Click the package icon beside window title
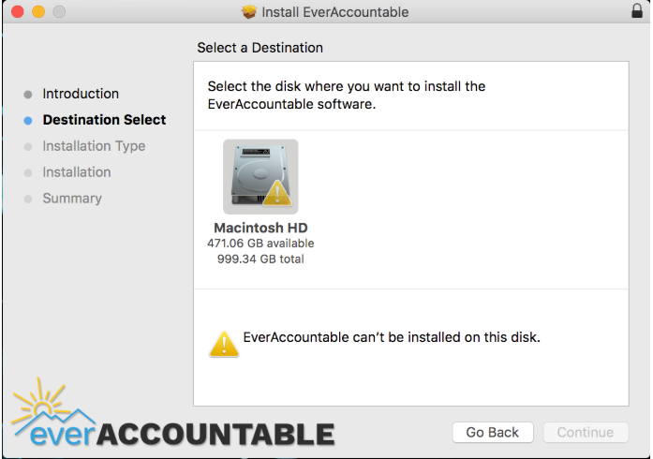The image size is (653, 459). click(x=249, y=11)
